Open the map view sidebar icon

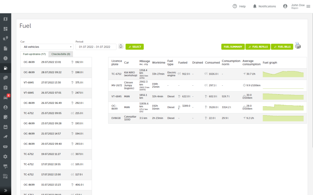click(6, 19)
